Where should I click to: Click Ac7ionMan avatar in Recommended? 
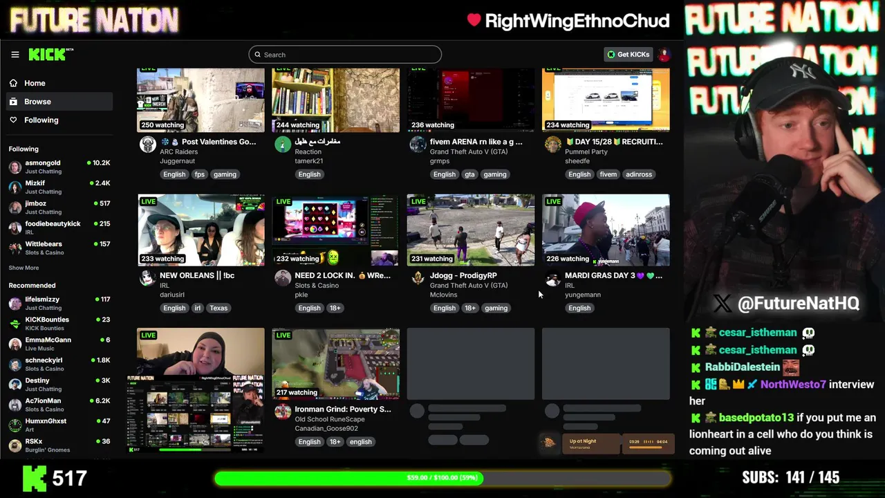(15, 404)
